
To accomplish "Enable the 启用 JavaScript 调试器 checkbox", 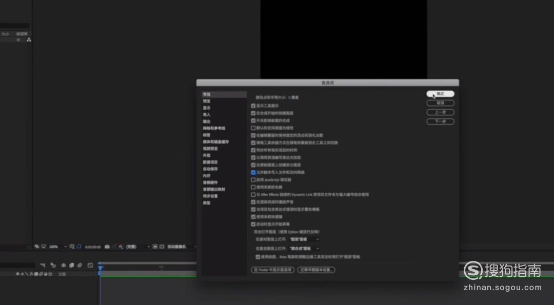I will (x=253, y=180).
